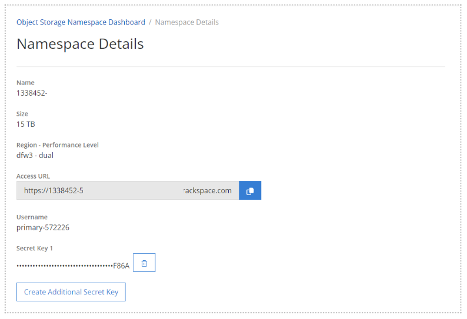467x319 pixels.
Task: Open Object Storage Namespace Dashboard breadcrumb link
Action: coord(81,22)
